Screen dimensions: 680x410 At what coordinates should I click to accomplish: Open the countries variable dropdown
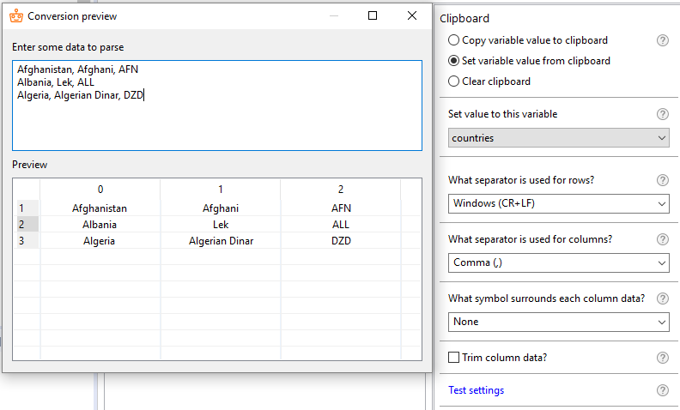559,138
